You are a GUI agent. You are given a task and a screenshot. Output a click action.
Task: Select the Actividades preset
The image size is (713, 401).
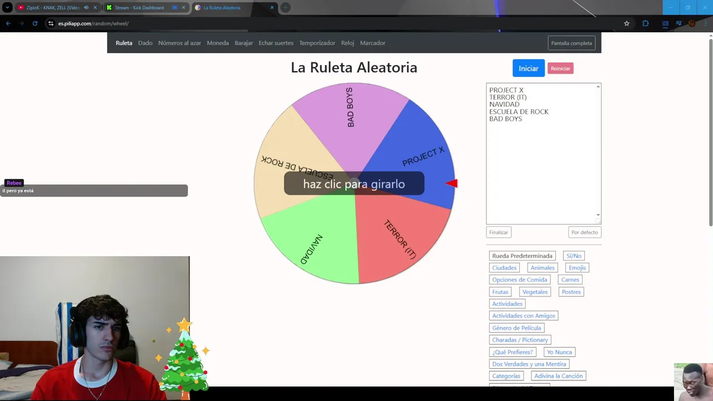point(507,304)
